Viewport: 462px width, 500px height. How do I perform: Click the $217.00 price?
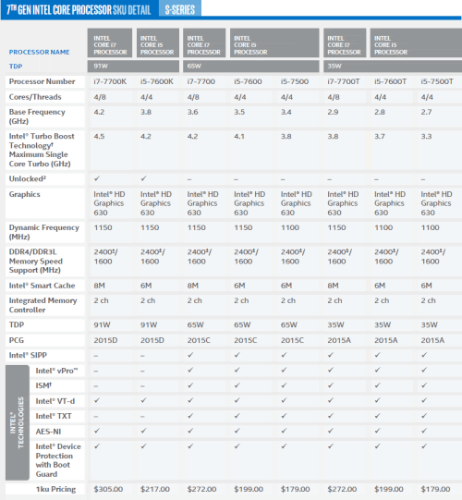coord(155,489)
